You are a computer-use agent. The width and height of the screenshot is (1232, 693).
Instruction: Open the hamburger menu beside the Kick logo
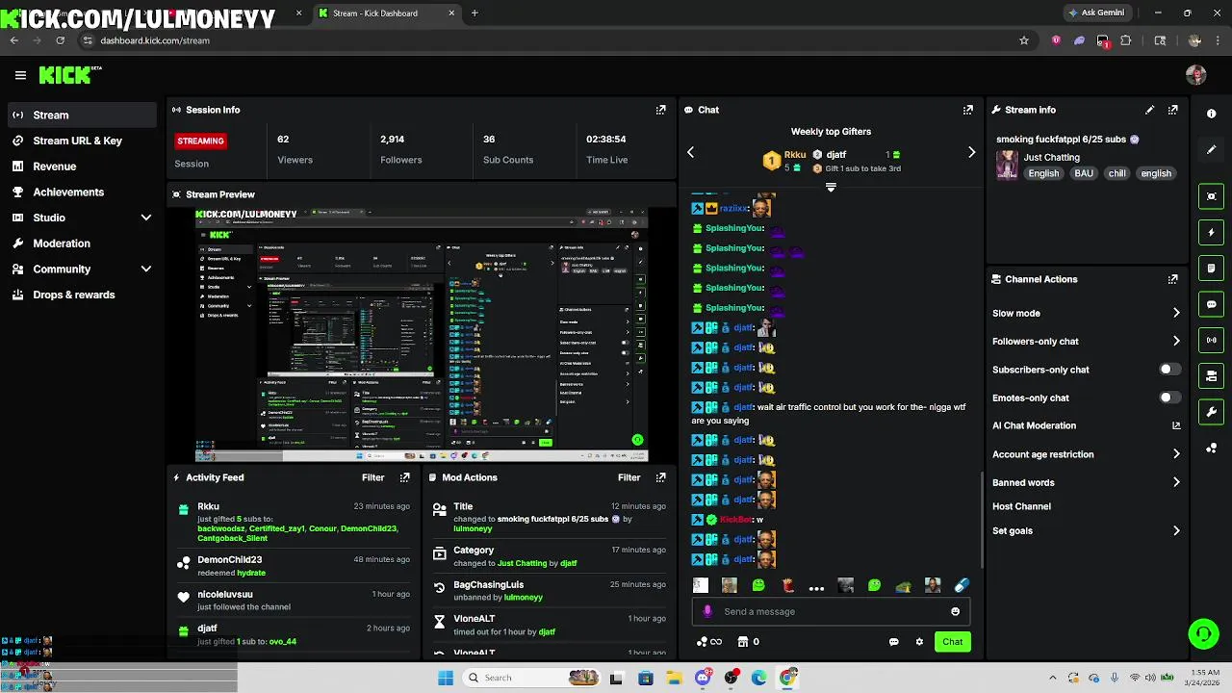(20, 75)
